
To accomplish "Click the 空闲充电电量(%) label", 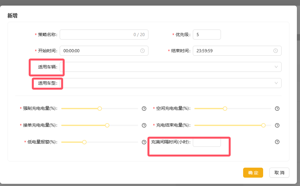I will (173, 108).
